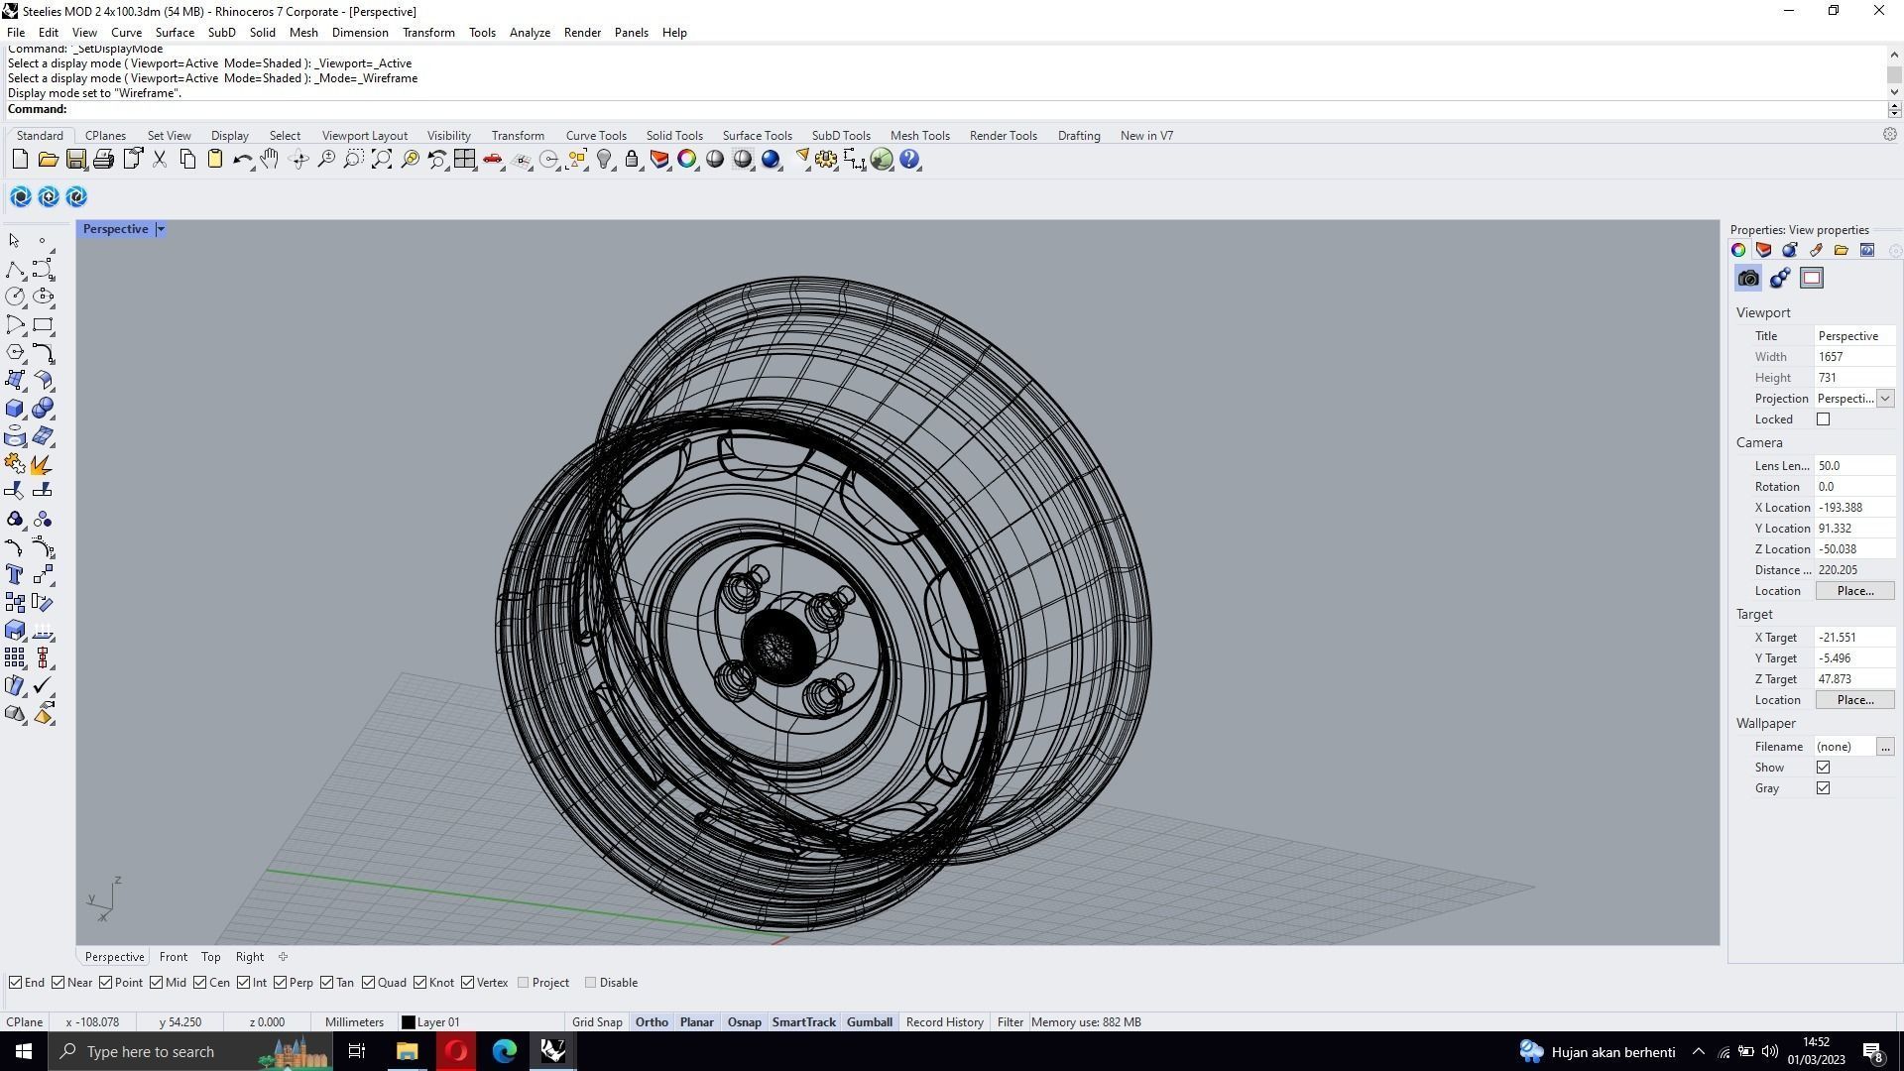Image resolution: width=1904 pixels, height=1071 pixels.
Task: Click the Undo arrow icon
Action: (x=241, y=160)
